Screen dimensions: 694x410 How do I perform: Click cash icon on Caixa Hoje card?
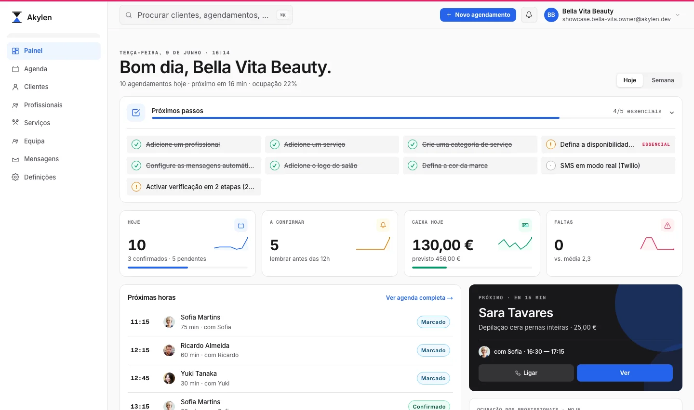pyautogui.click(x=525, y=225)
